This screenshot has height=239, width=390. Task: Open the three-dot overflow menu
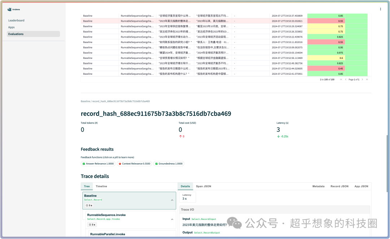(381, 9)
